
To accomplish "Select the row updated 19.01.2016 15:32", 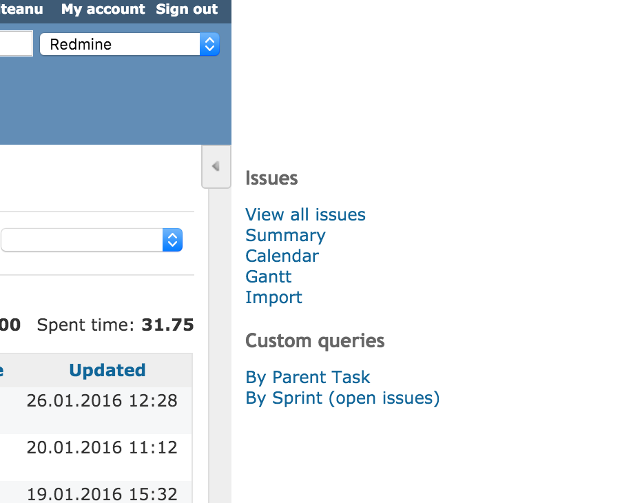I will pyautogui.click(x=96, y=493).
